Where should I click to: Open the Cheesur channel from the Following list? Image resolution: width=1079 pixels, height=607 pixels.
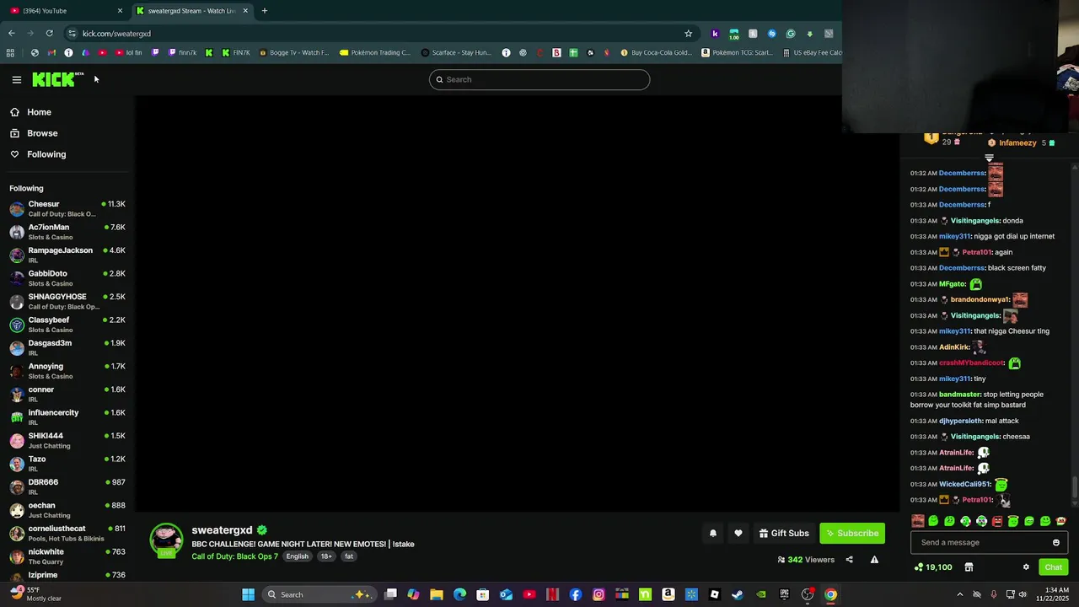[67, 208]
